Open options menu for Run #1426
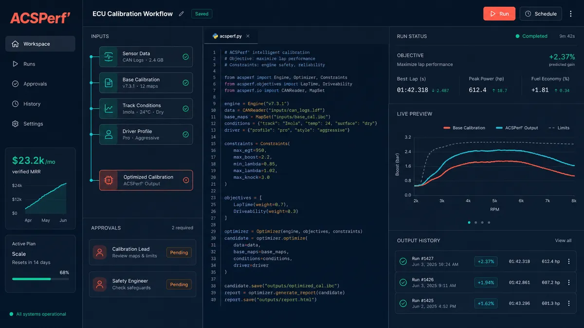Viewport: 584px width, 328px height. click(568, 282)
